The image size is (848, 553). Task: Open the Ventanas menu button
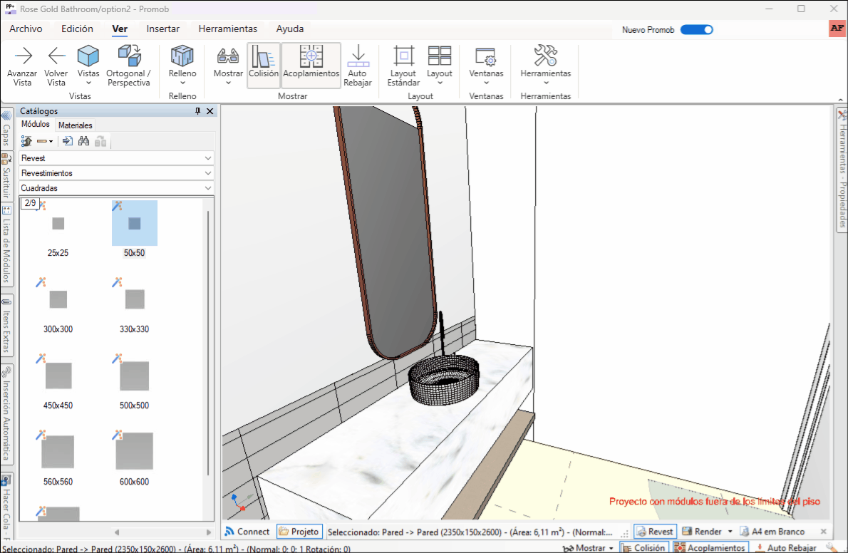pyautogui.click(x=486, y=66)
